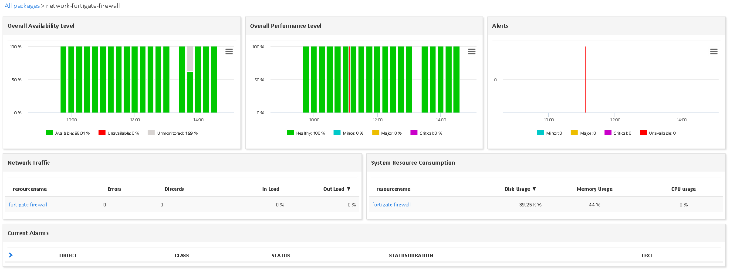Open fortigate firewall in System Resource Consumption
The width and height of the screenshot is (730, 272).
[x=391, y=205]
